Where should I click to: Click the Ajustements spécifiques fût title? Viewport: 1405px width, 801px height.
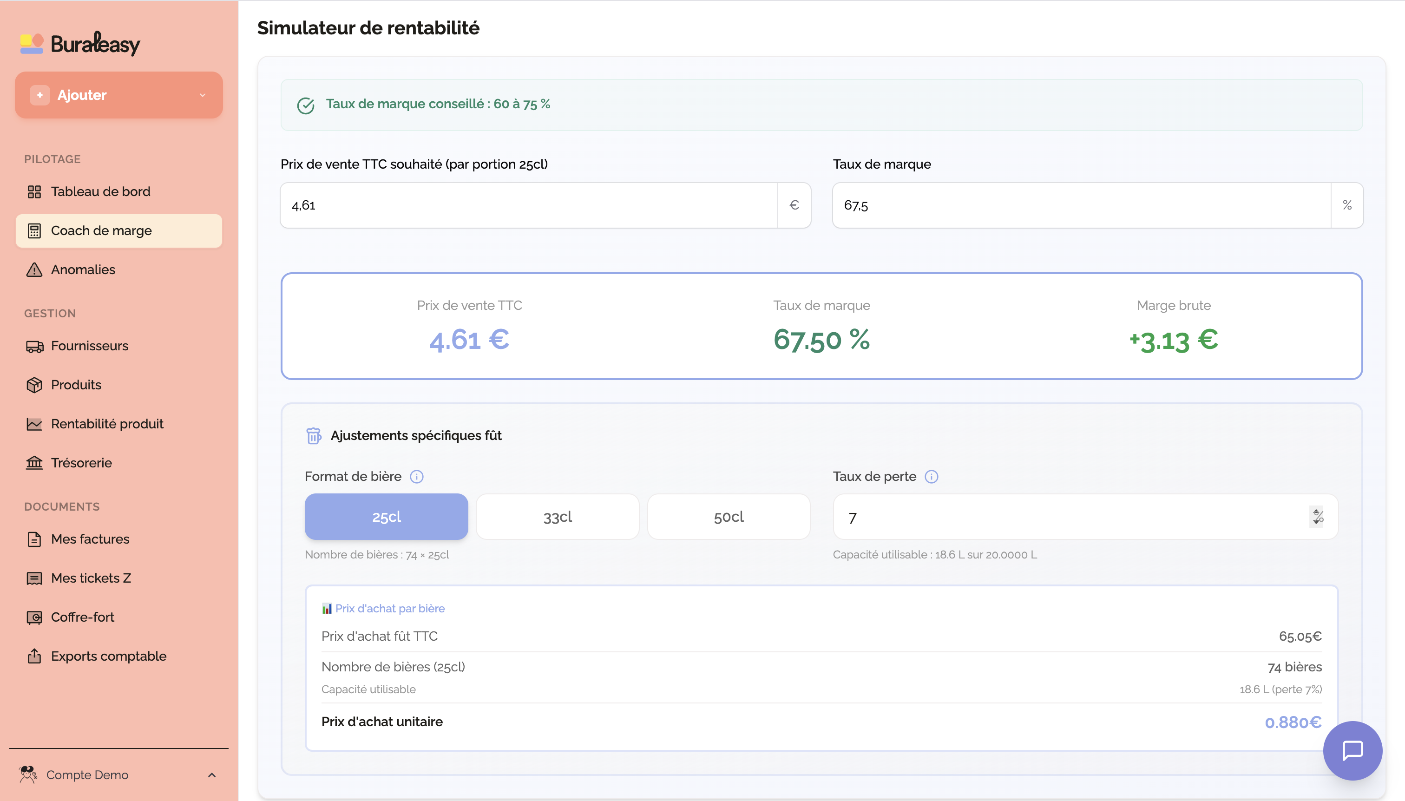[x=416, y=436]
